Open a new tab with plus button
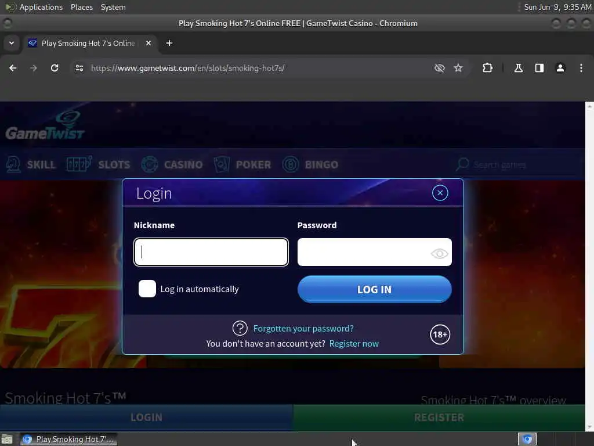The width and height of the screenshot is (594, 446). 169,43
